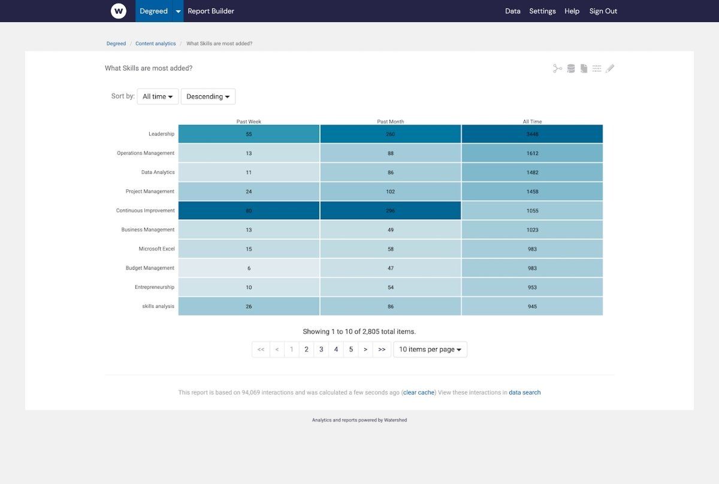Viewport: 719px width, 484px height.
Task: Open Report Builder
Action: (x=210, y=11)
